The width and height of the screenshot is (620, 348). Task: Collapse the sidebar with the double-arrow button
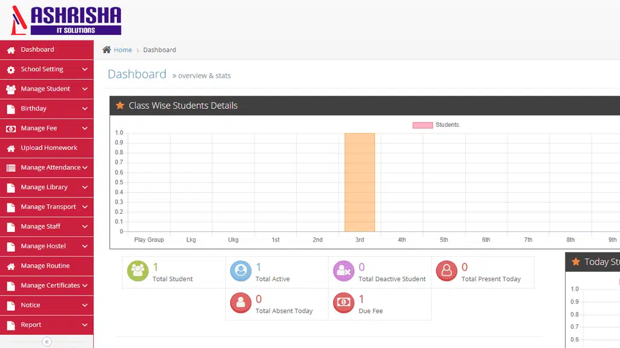tap(47, 342)
